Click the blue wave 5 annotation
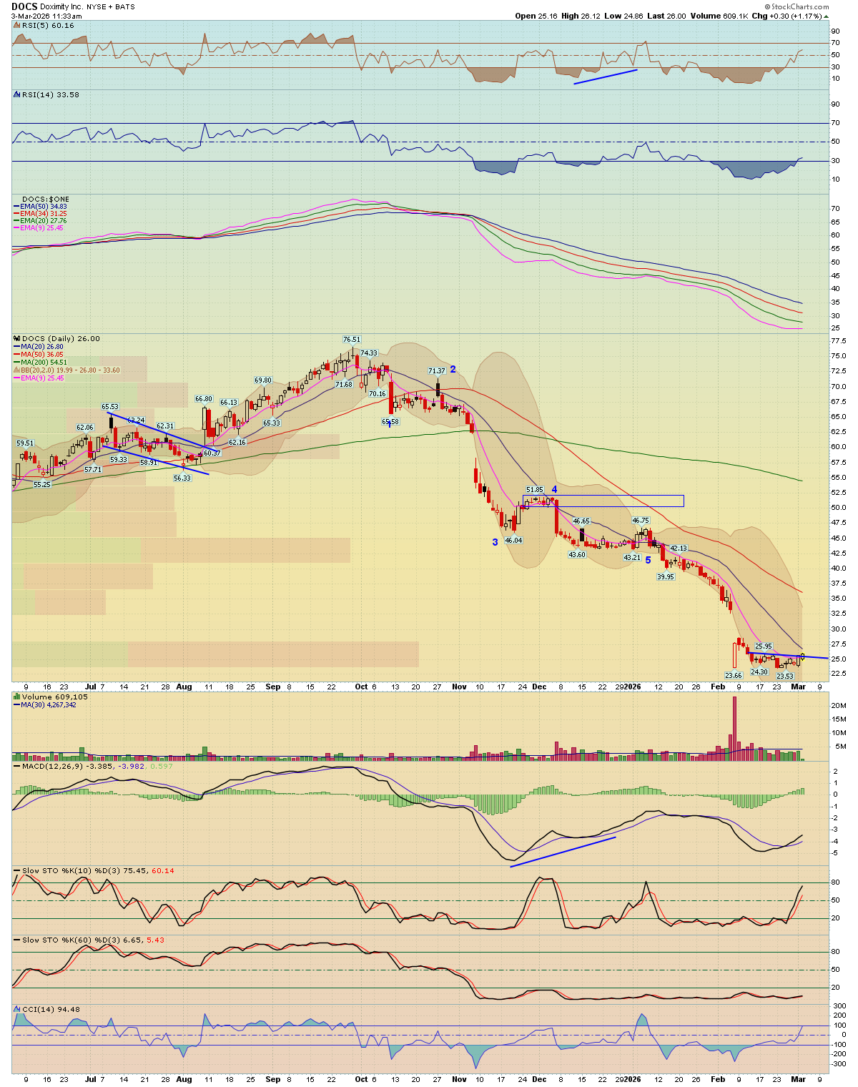This screenshot has height=1087, width=858. point(648,560)
